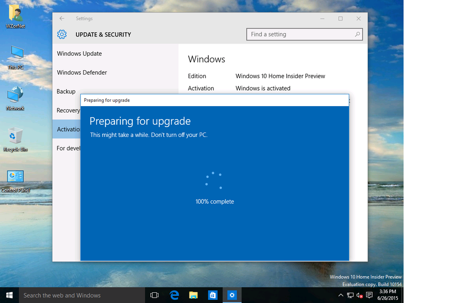Open the Recycle Bin
Viewport: 454px width, 303px height.
(16, 140)
